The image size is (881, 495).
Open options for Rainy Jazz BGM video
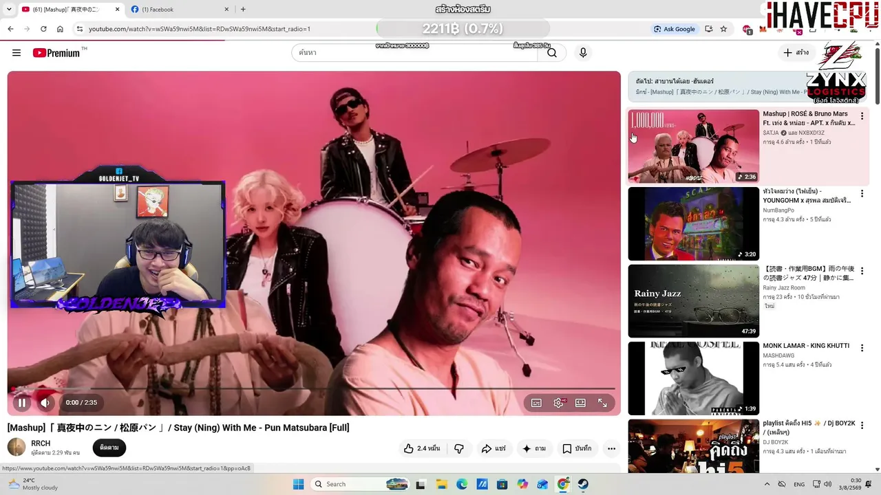coord(862,271)
